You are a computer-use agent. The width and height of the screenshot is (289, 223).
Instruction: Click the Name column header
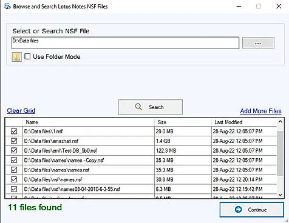click(x=89, y=122)
